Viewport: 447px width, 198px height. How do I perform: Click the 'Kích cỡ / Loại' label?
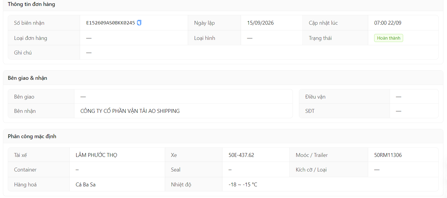[x=311, y=170]
